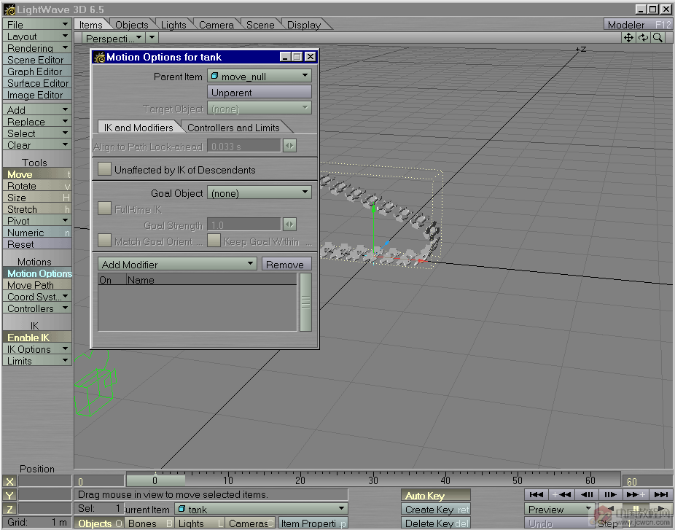Click the X position value field
Image resolution: width=675 pixels, height=530 pixels.
pyautogui.click(x=44, y=481)
